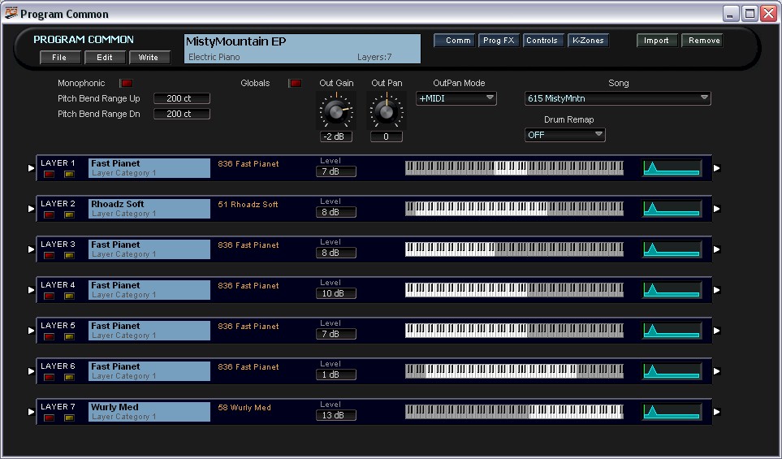Toggle Layer 2 red LED button
782x459 pixels.
(x=49, y=214)
